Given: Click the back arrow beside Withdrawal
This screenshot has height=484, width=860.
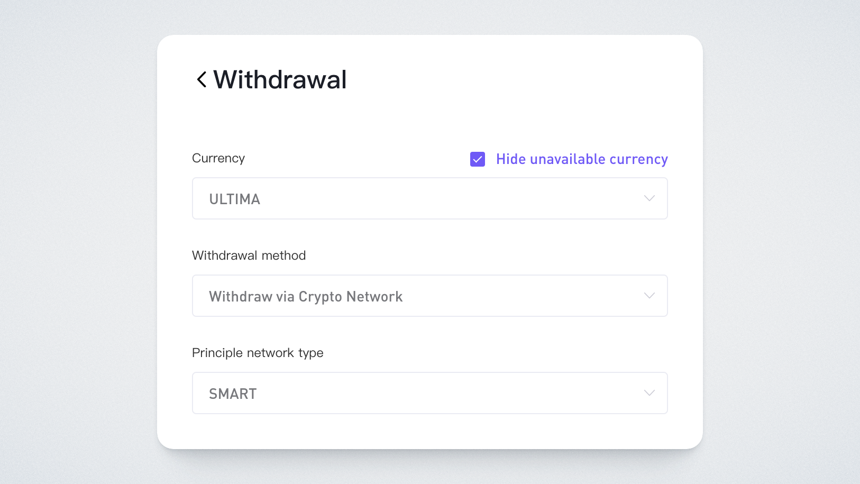Looking at the screenshot, I should [x=202, y=80].
